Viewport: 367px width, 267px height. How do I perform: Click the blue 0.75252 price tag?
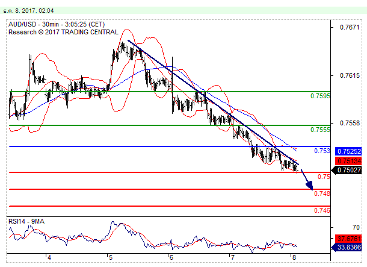point(348,151)
